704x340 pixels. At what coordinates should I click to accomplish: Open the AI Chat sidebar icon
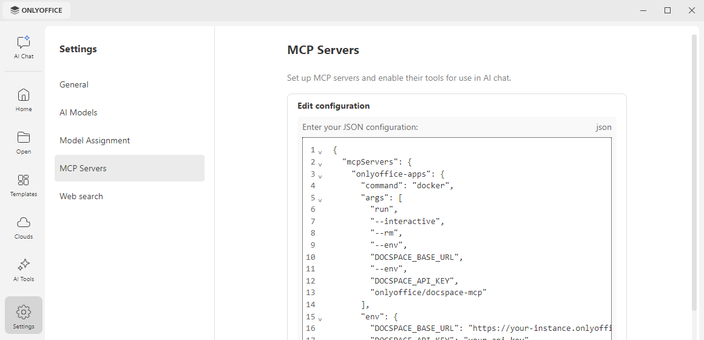[23, 47]
